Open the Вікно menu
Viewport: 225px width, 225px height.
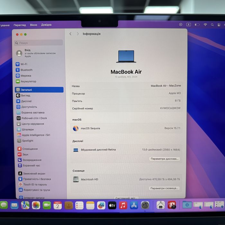tap(33, 25)
